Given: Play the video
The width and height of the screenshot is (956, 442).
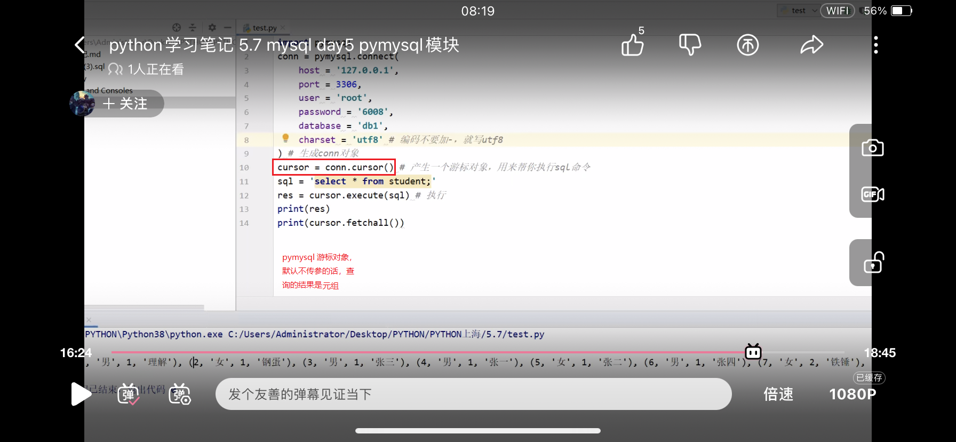Looking at the screenshot, I should click(81, 394).
